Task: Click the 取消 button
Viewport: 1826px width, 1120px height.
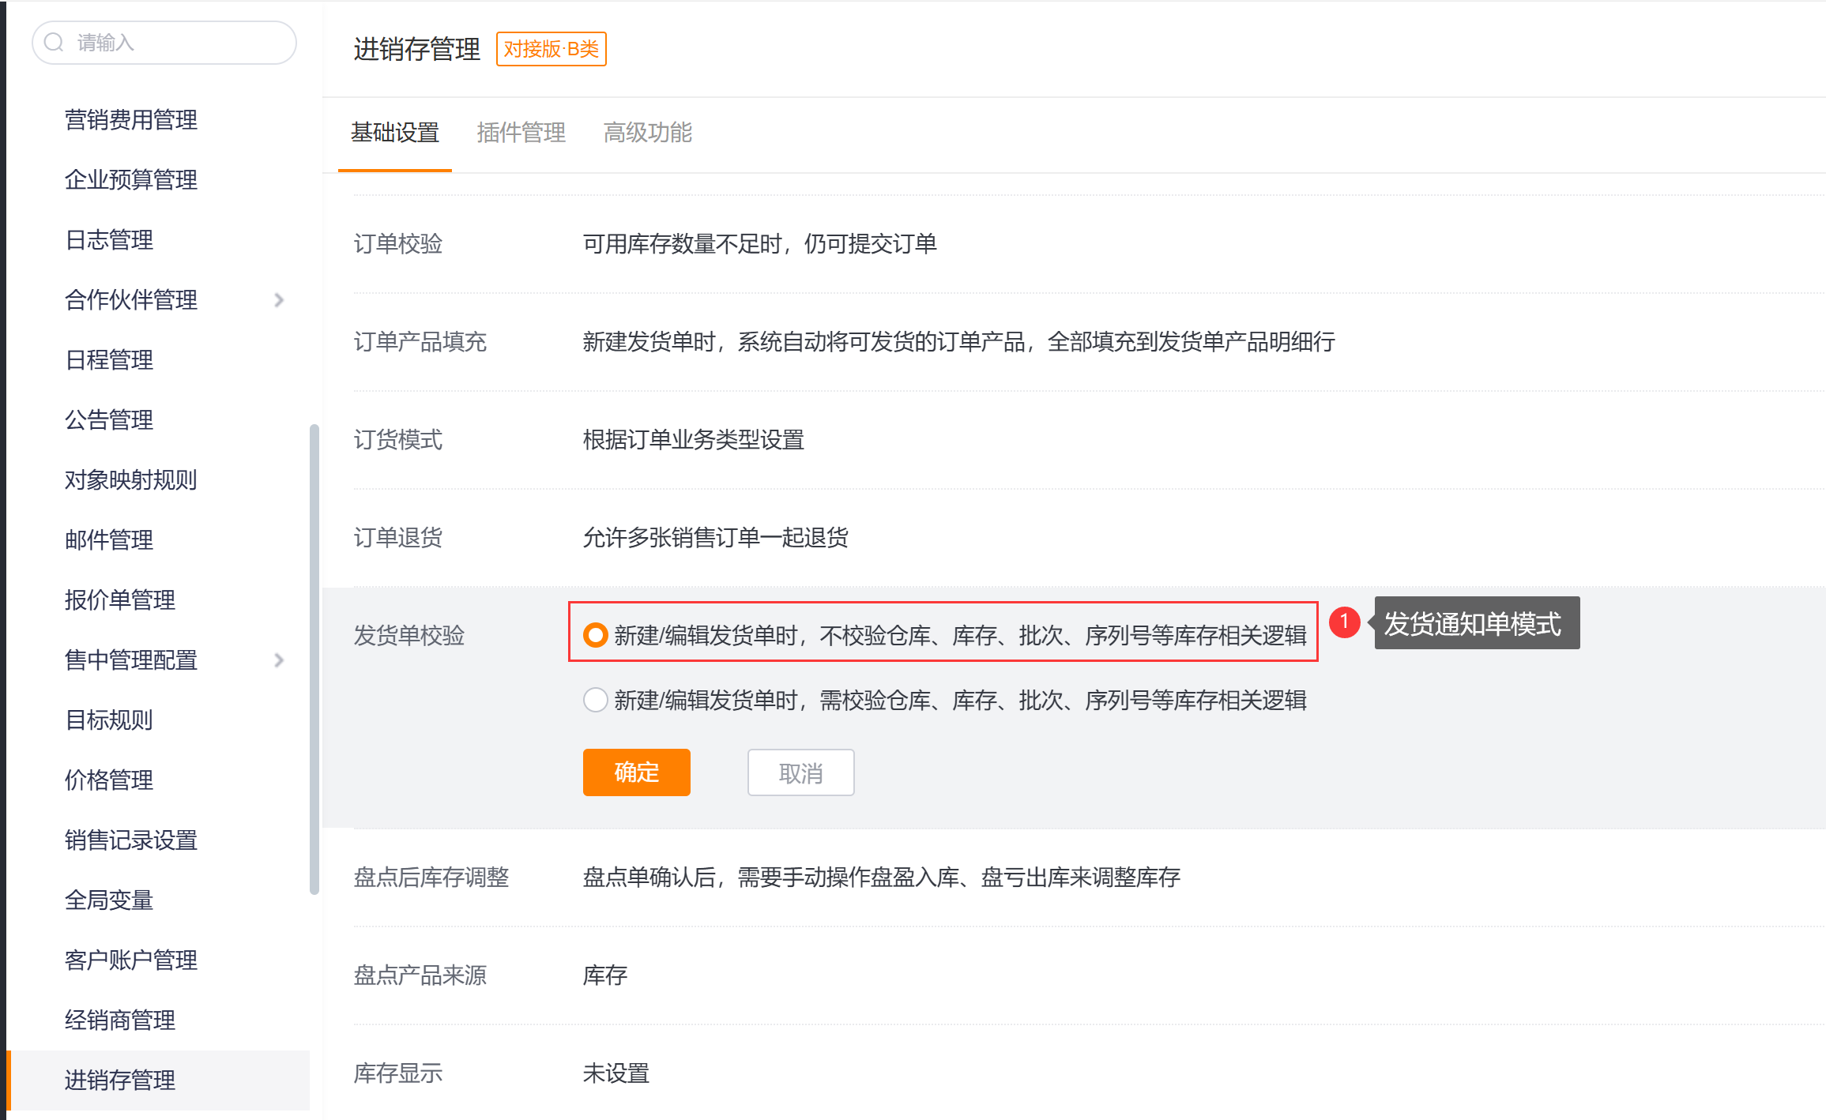Action: 800,772
